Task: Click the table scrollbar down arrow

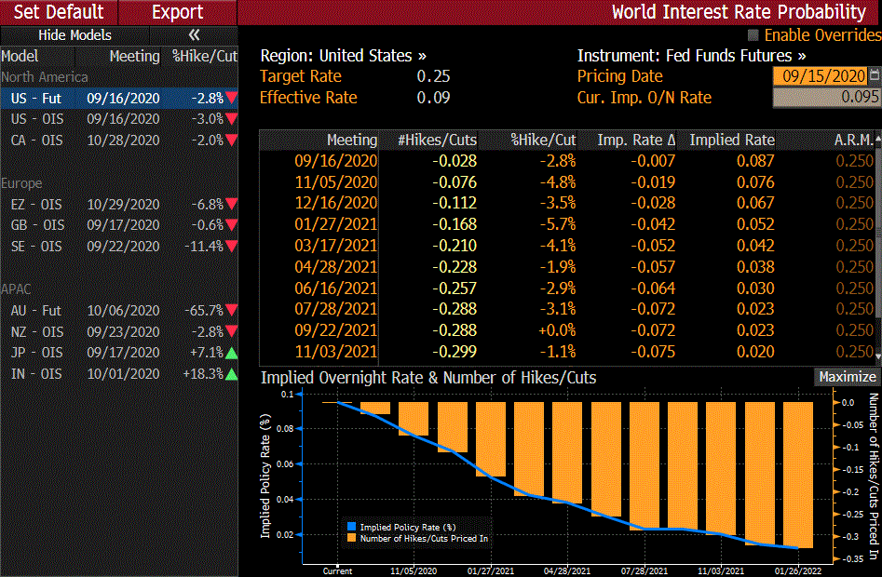Action: click(x=877, y=355)
